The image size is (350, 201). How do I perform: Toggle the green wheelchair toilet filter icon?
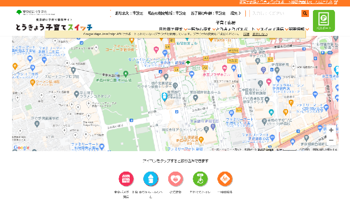click(200, 179)
